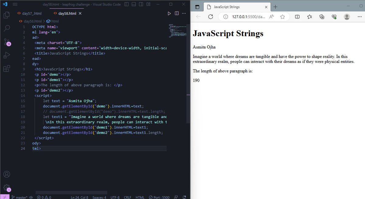
Task: Click the commented-out code on line 17
Action: [104, 112]
